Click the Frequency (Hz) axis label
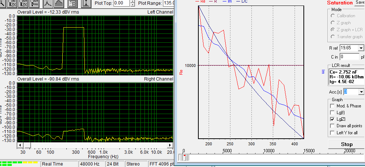The image size is (365, 167). 103,157
